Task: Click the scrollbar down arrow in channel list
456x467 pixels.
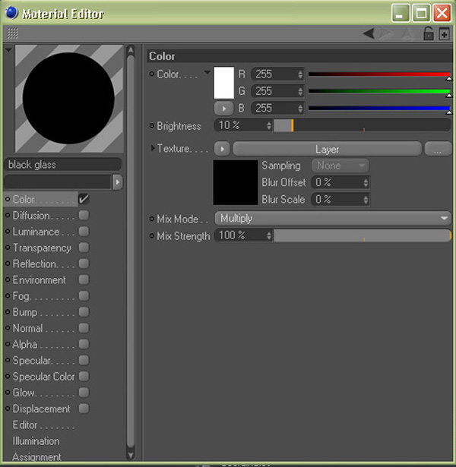Action: [131, 455]
